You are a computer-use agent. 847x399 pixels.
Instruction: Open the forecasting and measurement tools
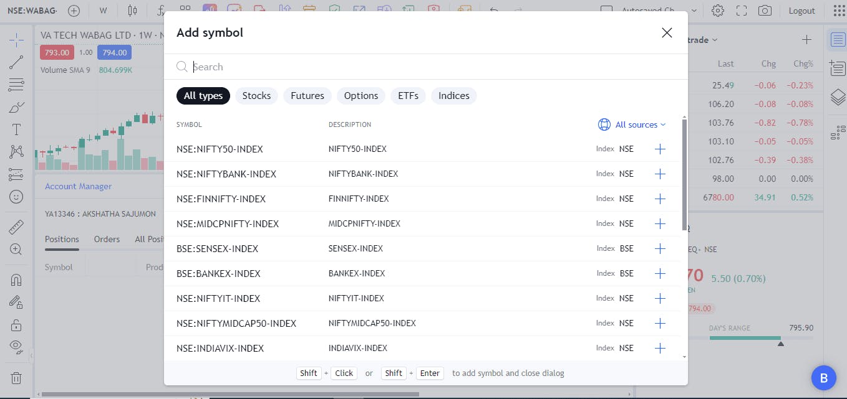[16, 174]
